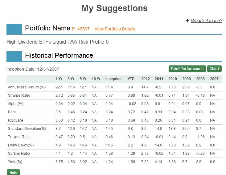Screen dimensions: 226x175
Task: Click the Historical Performance heading
Action: coord(59,55)
